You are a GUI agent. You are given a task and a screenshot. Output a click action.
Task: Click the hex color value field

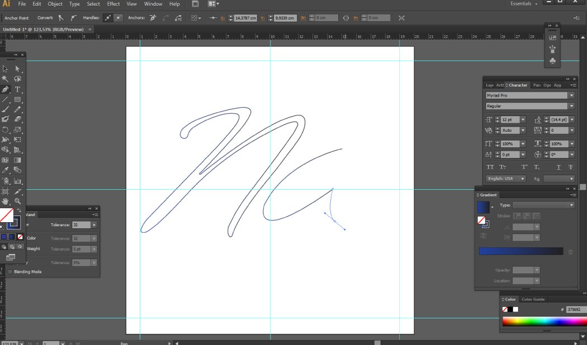click(576, 309)
